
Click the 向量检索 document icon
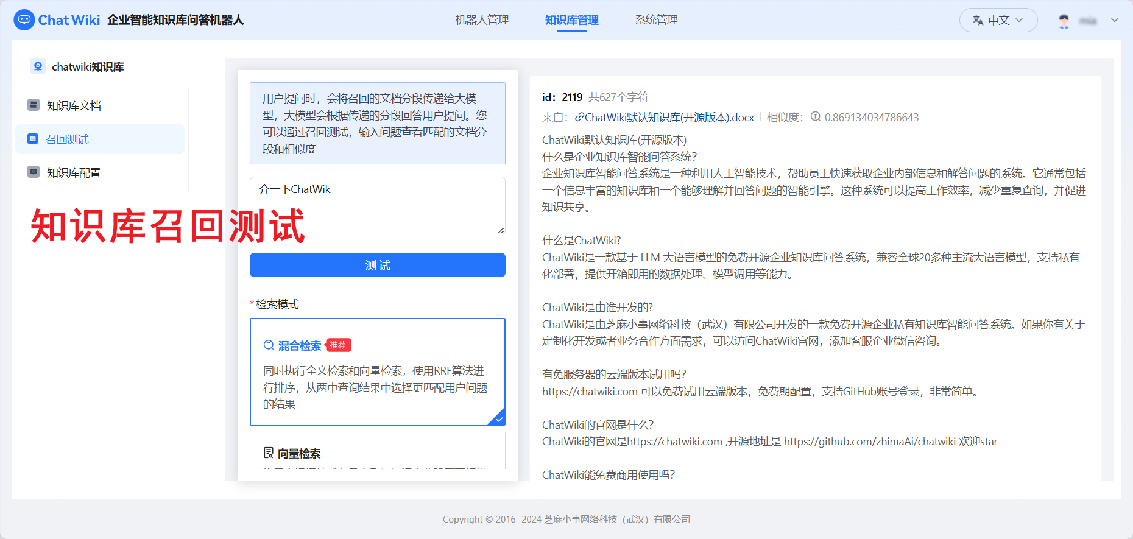(269, 453)
